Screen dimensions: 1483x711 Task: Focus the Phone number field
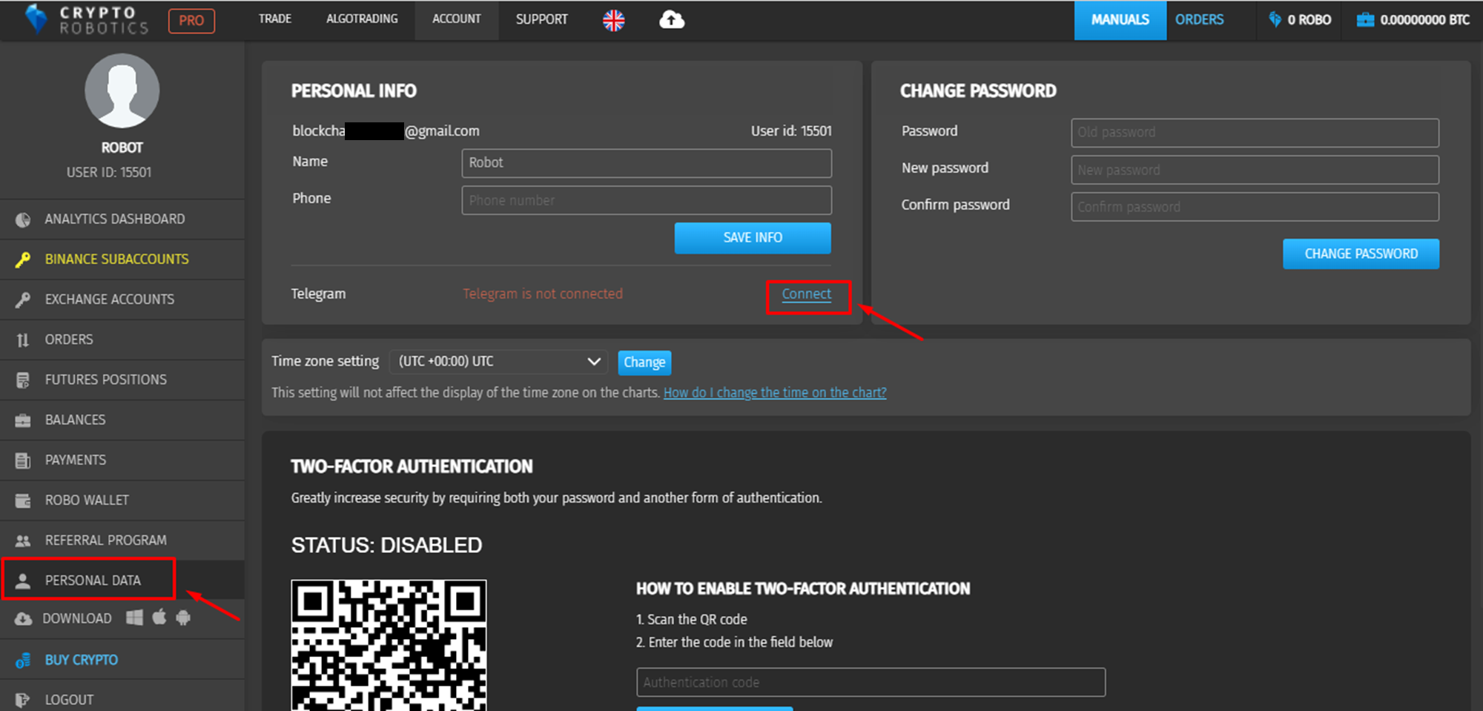click(647, 200)
